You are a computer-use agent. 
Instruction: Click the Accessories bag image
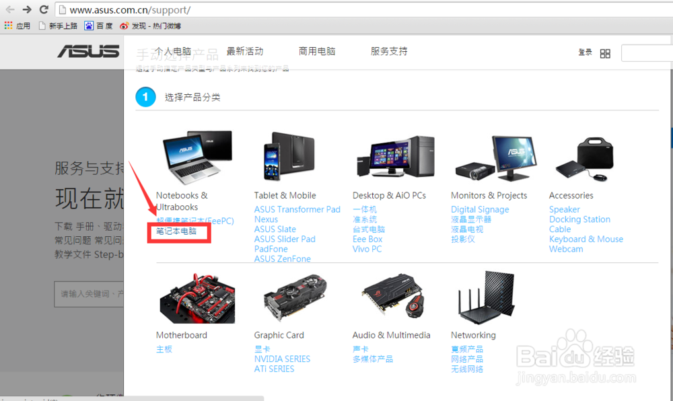585,159
